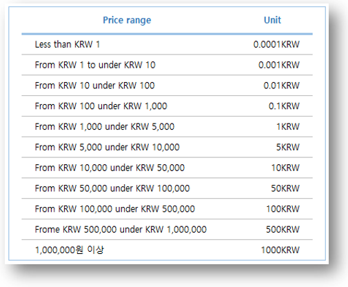Screen dimensions: 348x287
Task: Click the 1KRW unit value
Action: (x=288, y=127)
